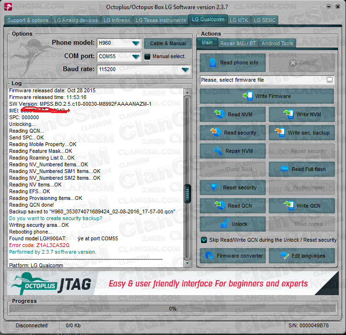Click the Firmware converter blue arrow icon
Screen dimensions: 346x335
209,256
